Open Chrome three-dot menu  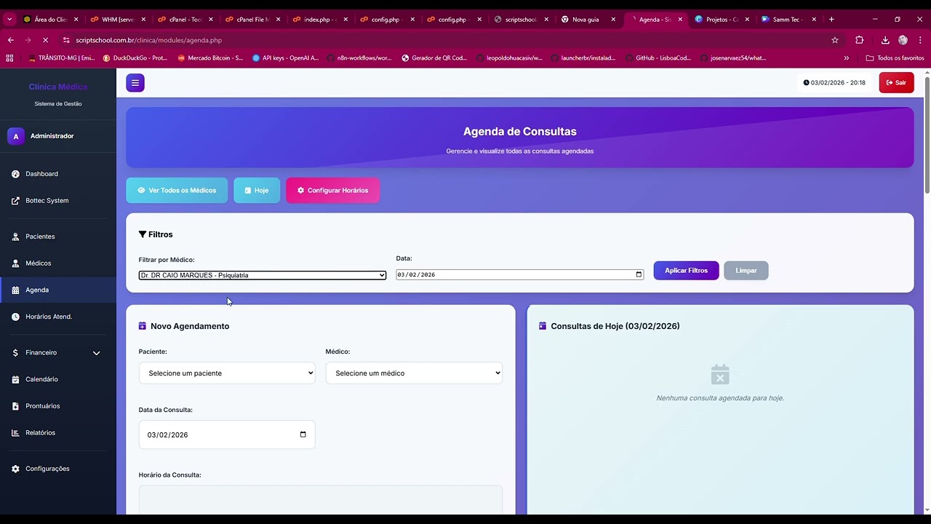(919, 40)
